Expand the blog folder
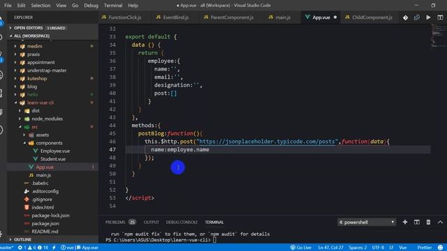 [x=32, y=86]
